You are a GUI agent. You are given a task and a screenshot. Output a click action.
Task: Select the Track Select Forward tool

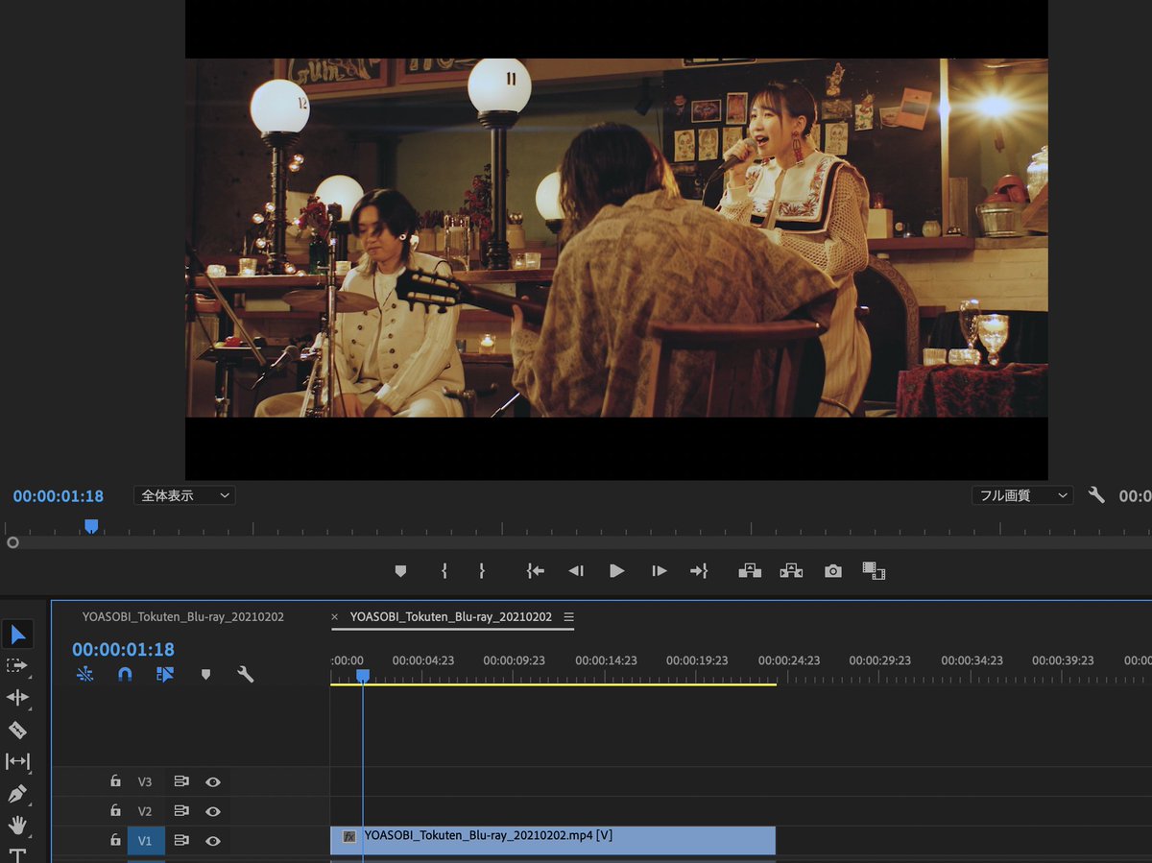[x=17, y=665]
